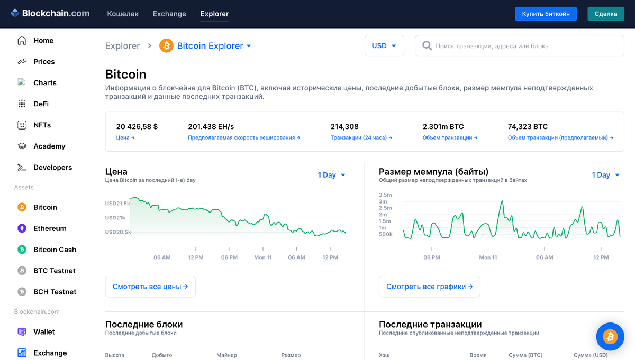Click the Exchange bar chart icon
Screen dimensions: 635x360
point(22,353)
